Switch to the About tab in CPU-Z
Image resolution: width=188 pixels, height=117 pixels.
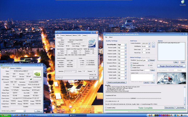(x=85, y=35)
